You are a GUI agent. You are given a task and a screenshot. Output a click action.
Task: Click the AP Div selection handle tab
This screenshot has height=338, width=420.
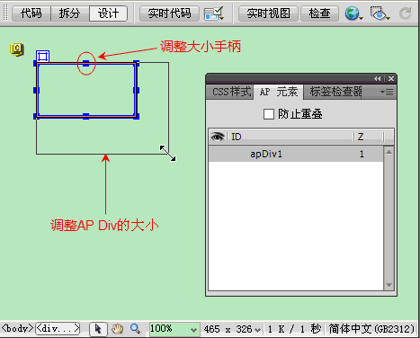42,57
